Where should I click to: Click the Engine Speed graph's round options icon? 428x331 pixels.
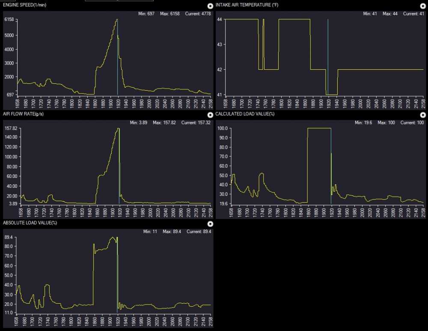tap(210, 6)
